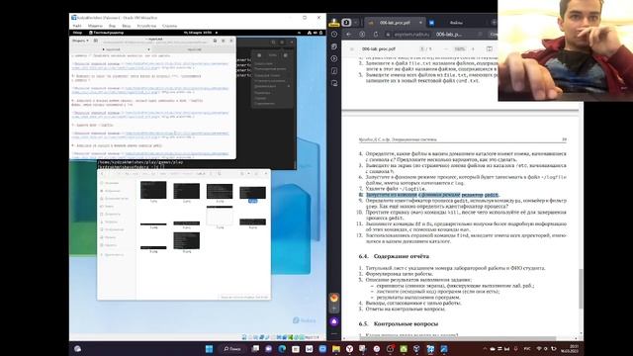Open the Windows Start menu
Screen dimensions: 633x356
tap(209, 349)
